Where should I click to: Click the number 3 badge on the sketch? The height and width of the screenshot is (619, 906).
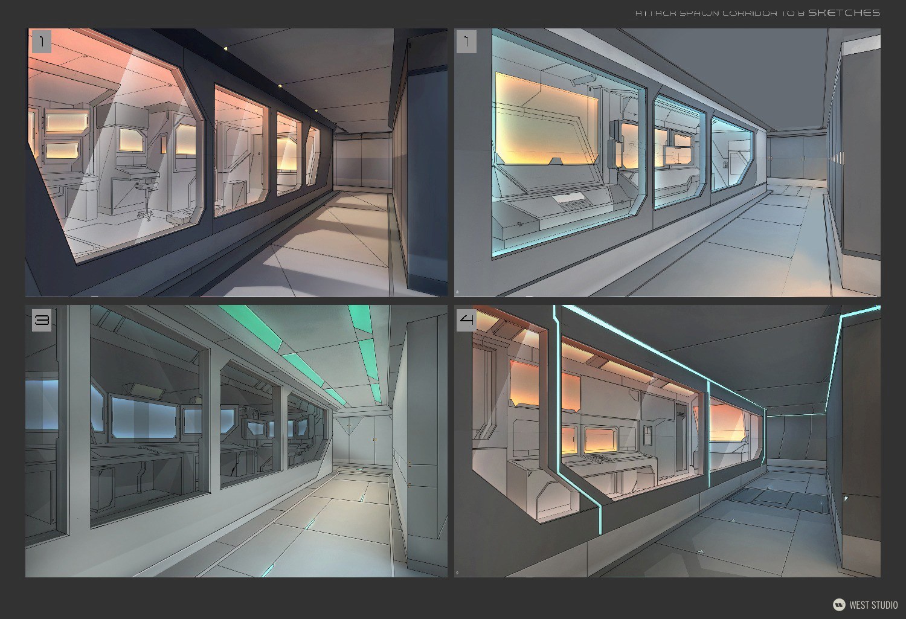[42, 320]
